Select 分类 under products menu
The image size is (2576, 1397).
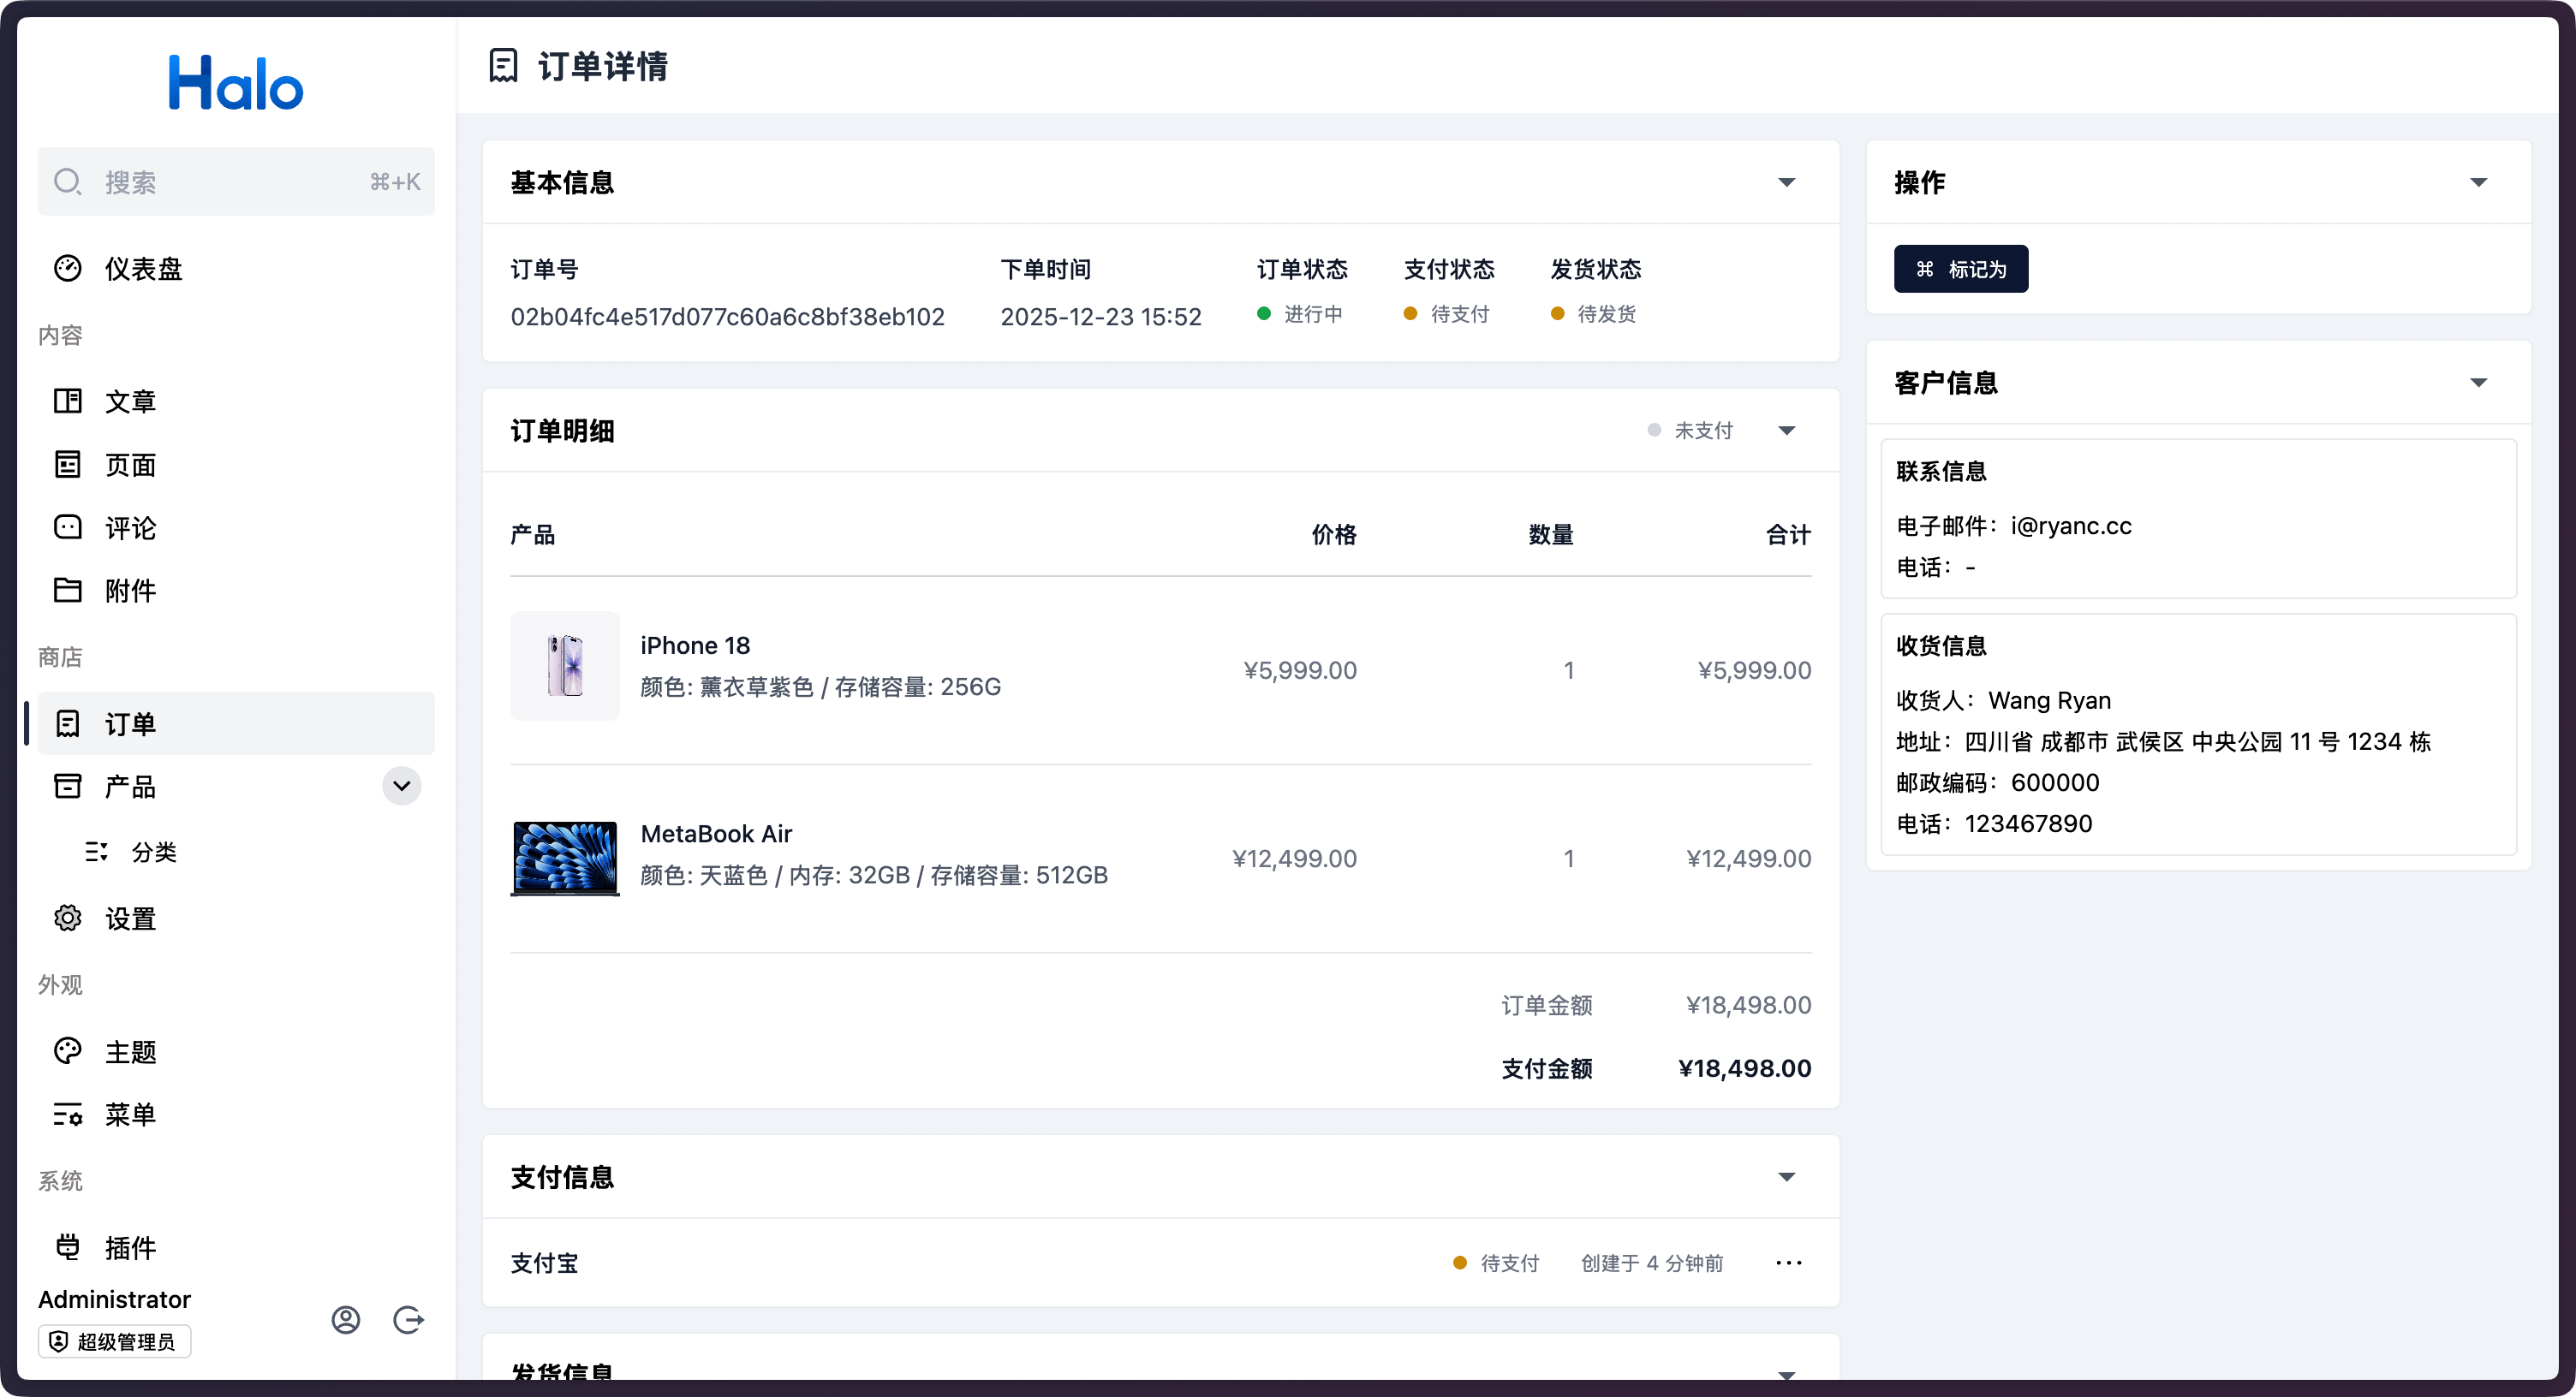coord(153,853)
